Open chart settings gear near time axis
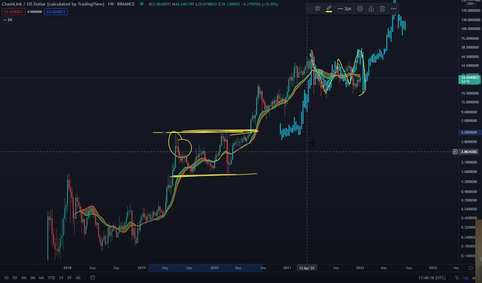 coord(471,268)
